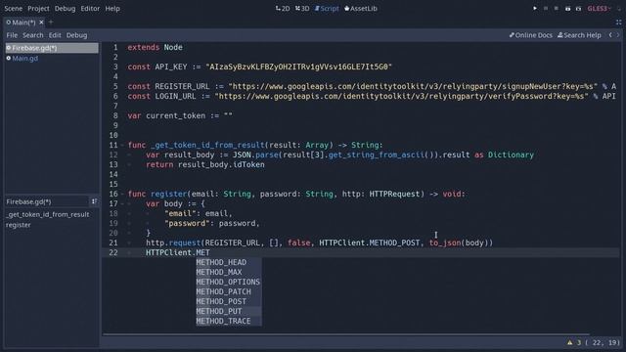The height and width of the screenshot is (352, 626).
Task: Click the warnings indicator in status bar
Action: click(x=574, y=342)
